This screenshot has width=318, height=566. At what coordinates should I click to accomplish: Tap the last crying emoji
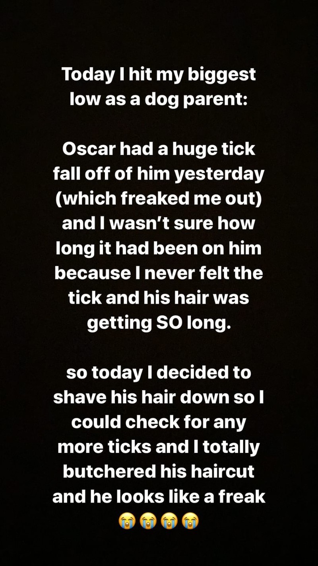tap(190, 521)
